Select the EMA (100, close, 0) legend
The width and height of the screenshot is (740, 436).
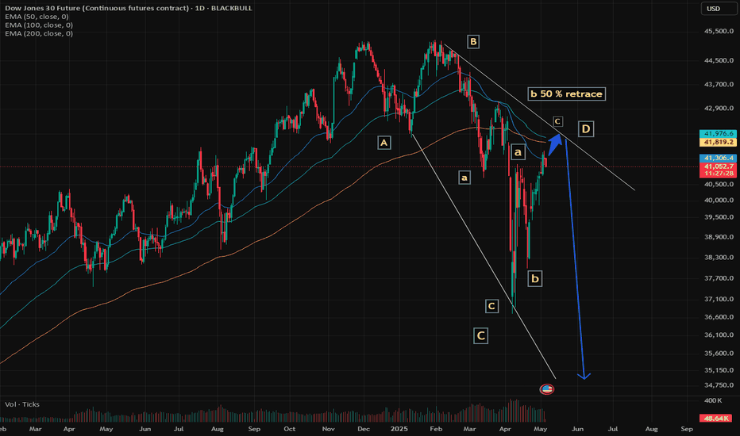coord(39,25)
